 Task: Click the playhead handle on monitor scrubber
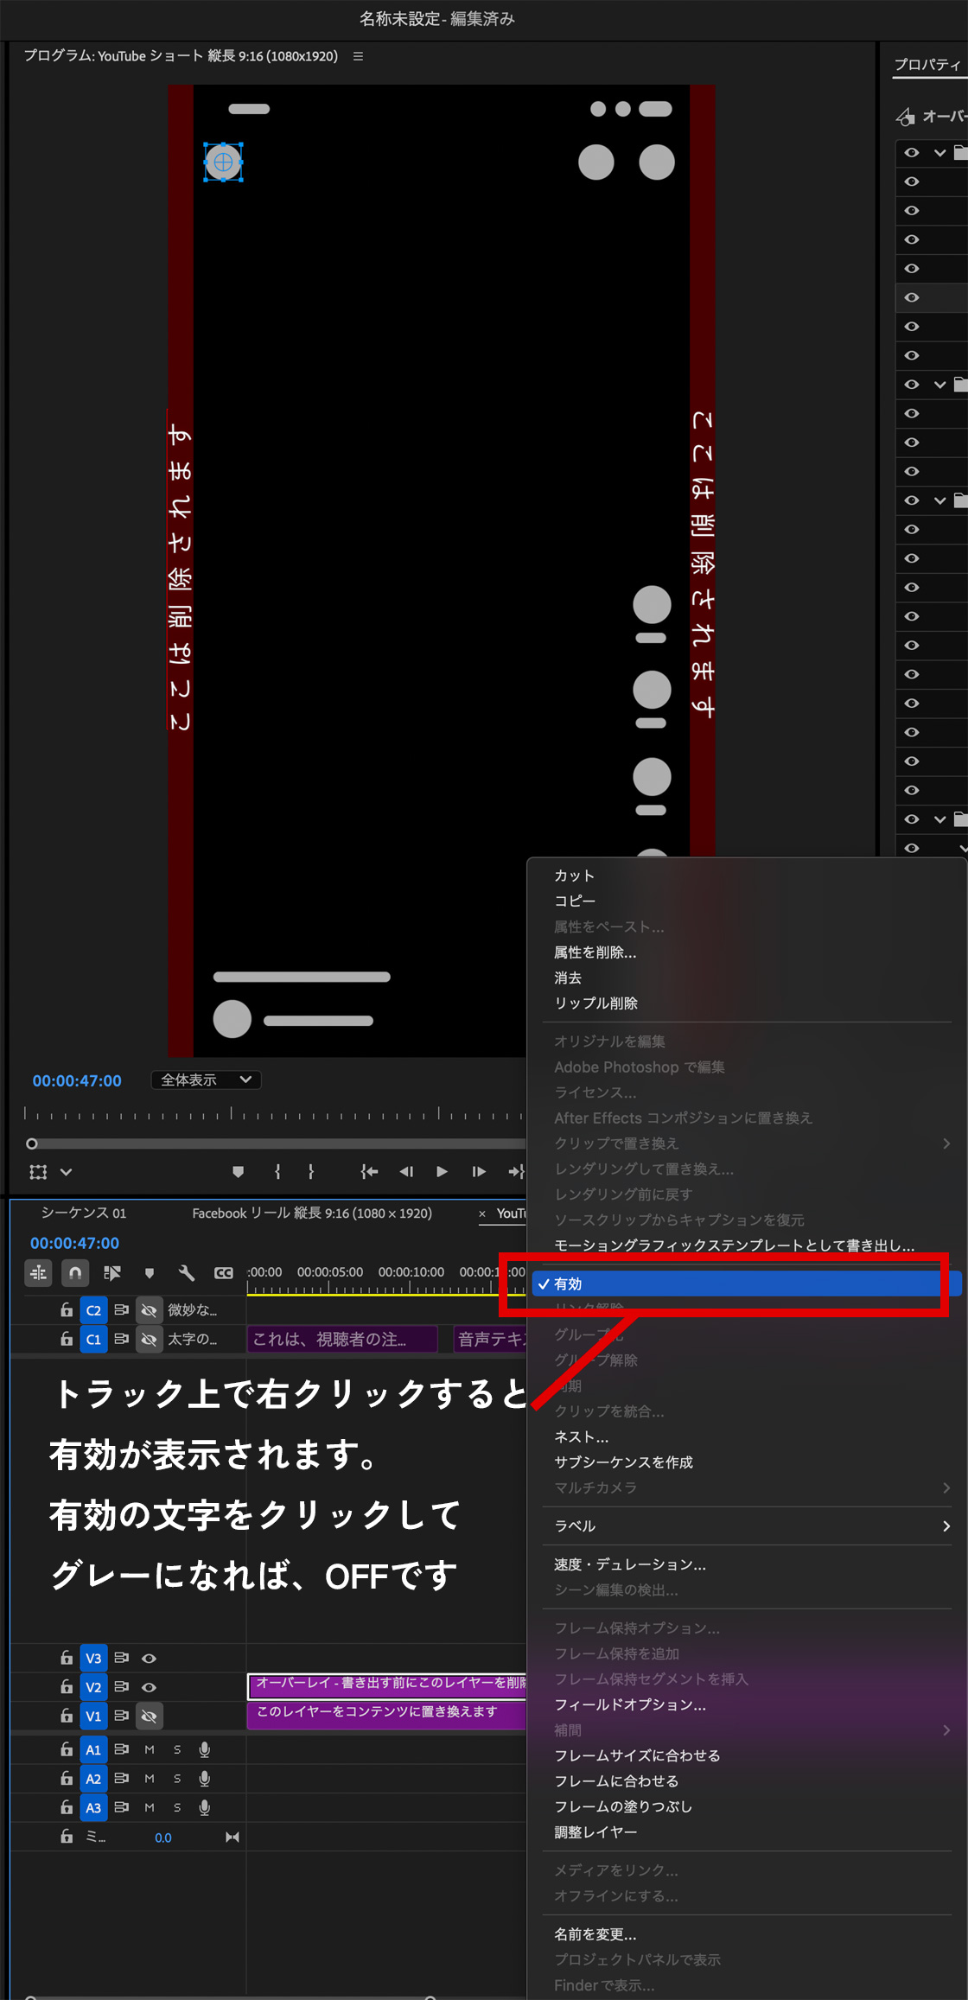coord(32,1143)
